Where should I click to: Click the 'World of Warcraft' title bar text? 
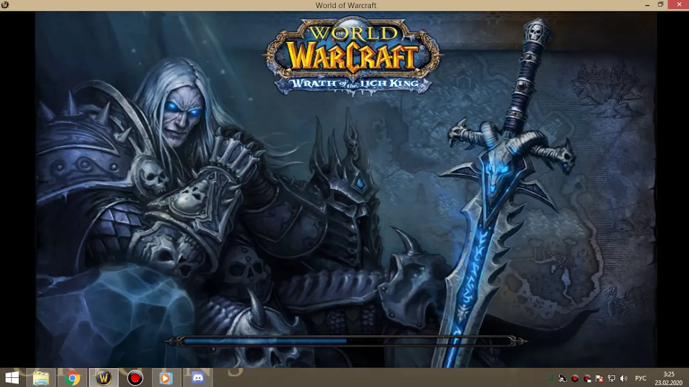coord(346,5)
